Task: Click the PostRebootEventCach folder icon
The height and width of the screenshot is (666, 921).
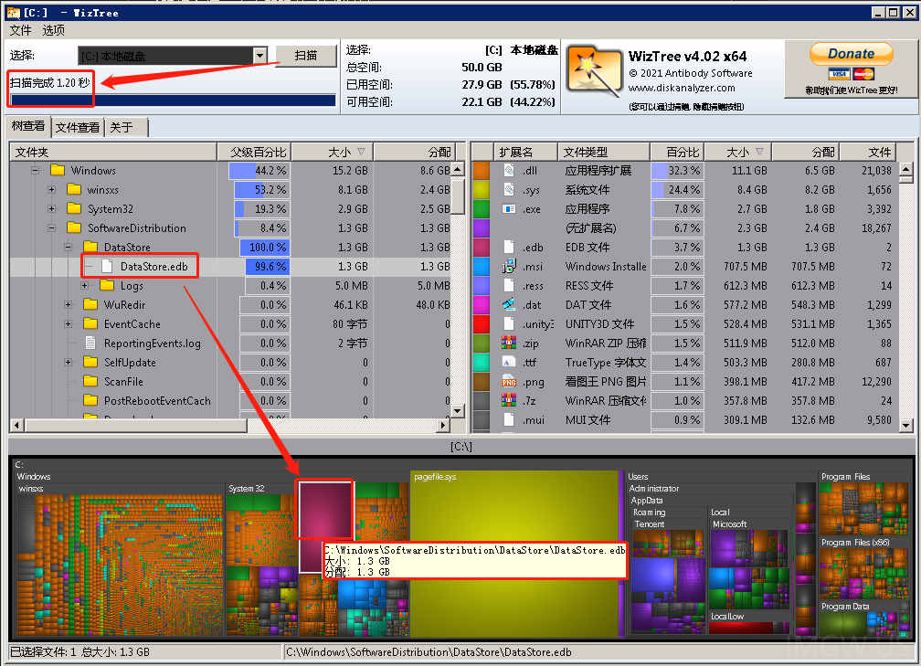Action: [90, 400]
